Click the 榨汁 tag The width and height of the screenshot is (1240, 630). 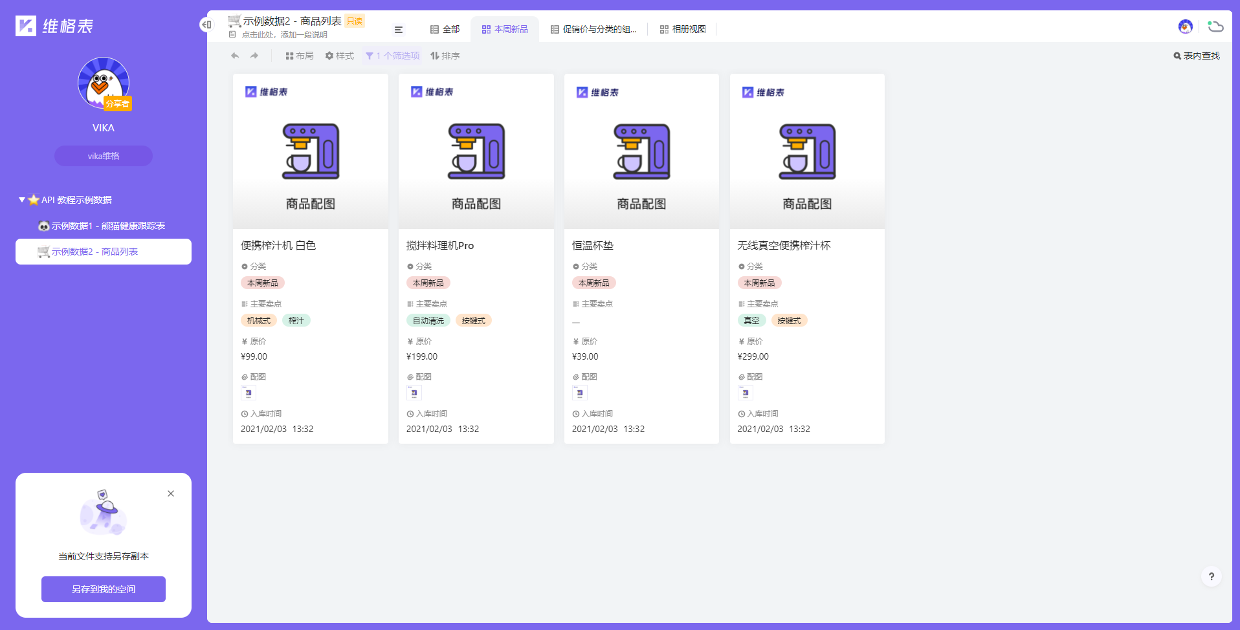(x=296, y=320)
